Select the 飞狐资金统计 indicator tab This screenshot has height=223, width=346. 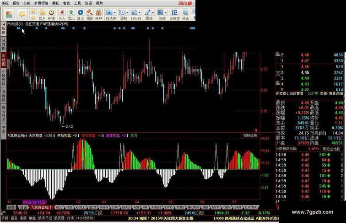point(42,207)
